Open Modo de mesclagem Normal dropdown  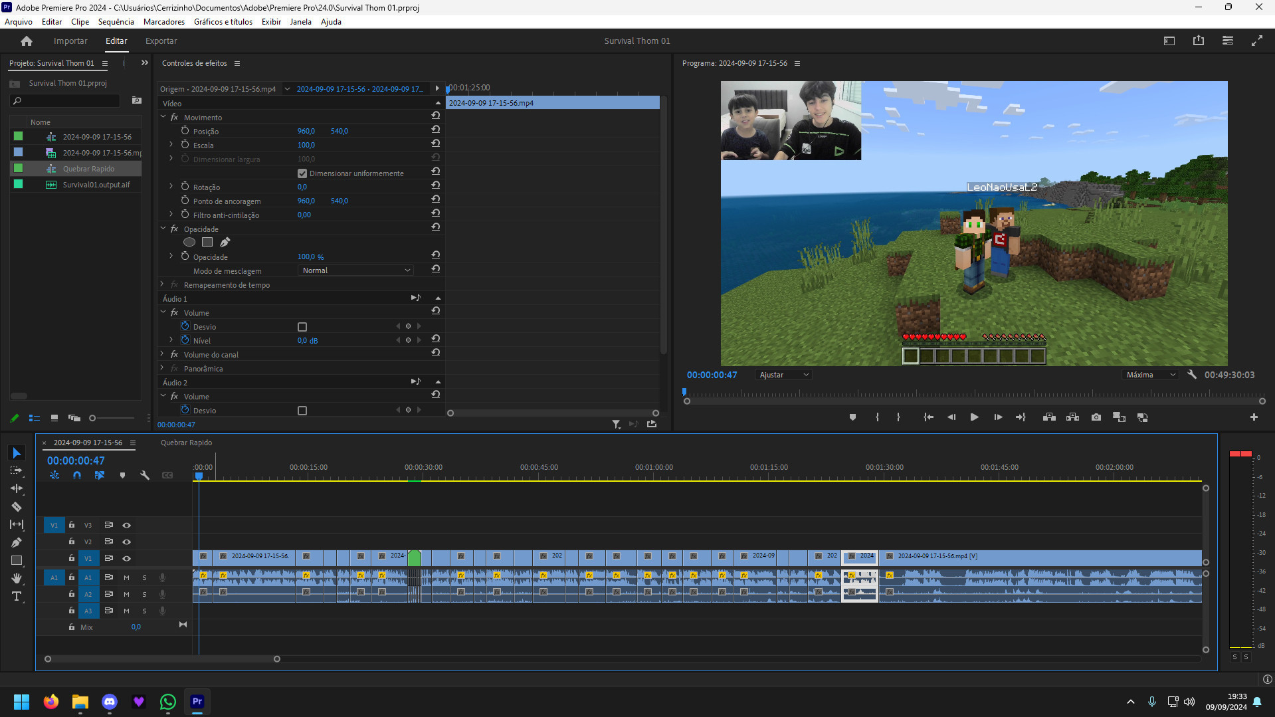pos(356,270)
